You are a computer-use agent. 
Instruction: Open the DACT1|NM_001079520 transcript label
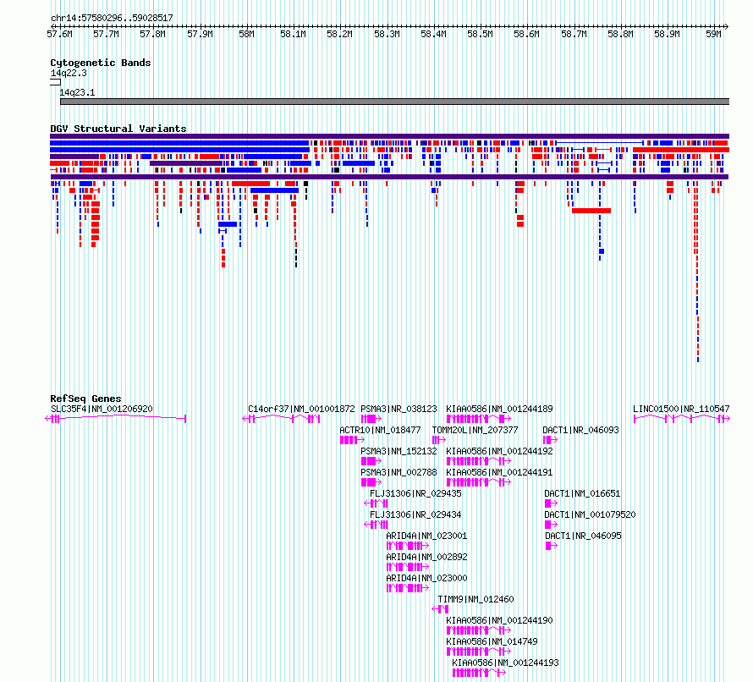(x=590, y=514)
